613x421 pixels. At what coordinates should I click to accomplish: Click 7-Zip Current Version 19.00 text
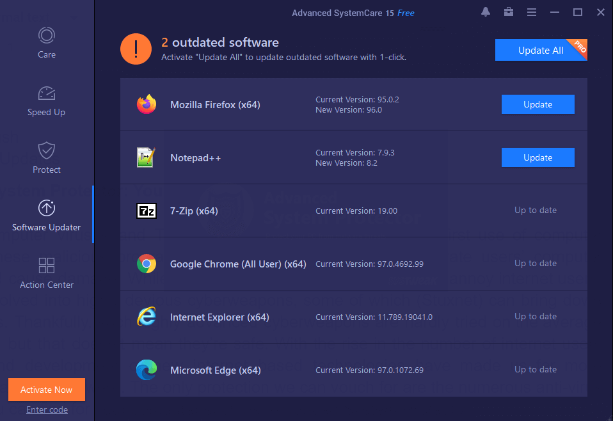coord(356,211)
